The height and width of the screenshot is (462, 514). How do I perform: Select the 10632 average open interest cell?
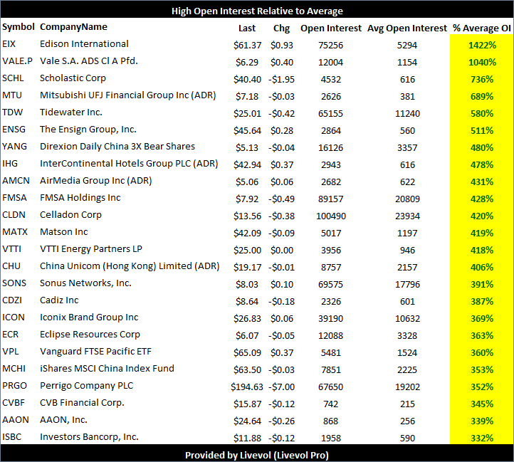point(407,318)
